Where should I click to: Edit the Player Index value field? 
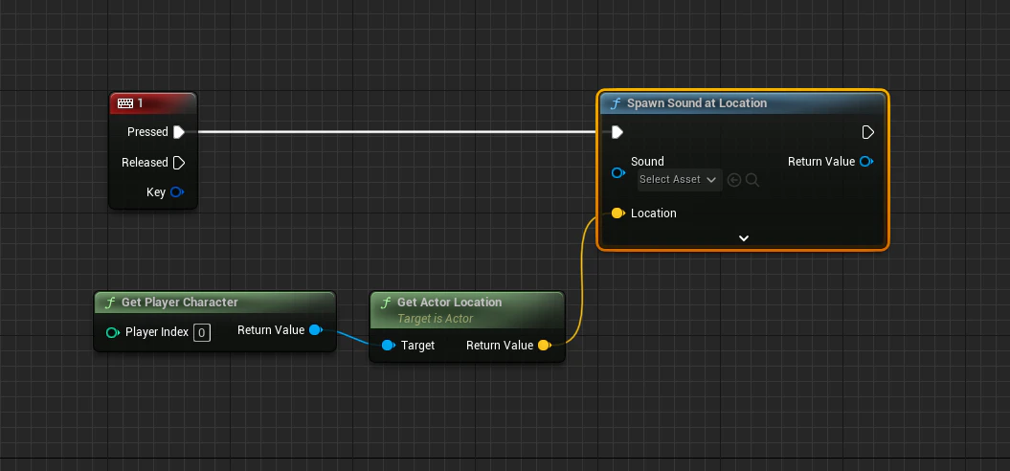pyautogui.click(x=202, y=332)
